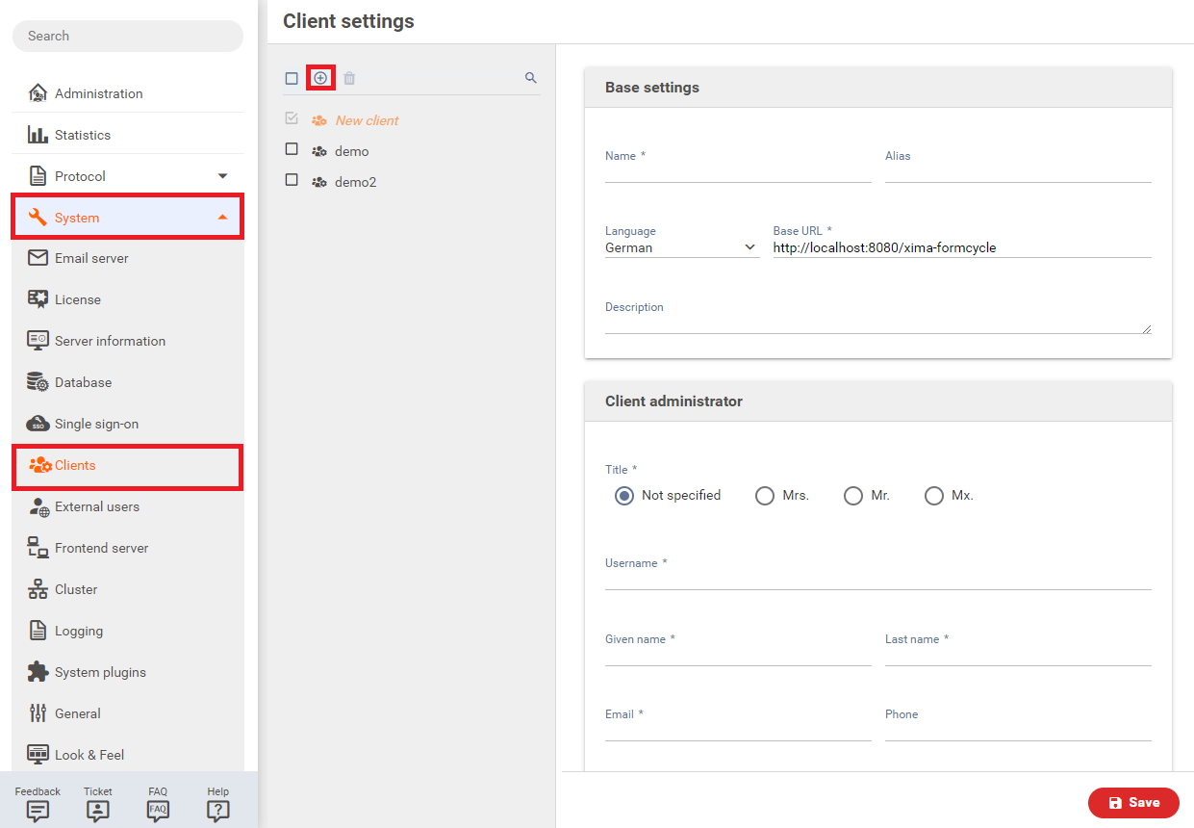This screenshot has width=1194, height=828.
Task: Open Single sign-on menu entry
Action: point(96,424)
